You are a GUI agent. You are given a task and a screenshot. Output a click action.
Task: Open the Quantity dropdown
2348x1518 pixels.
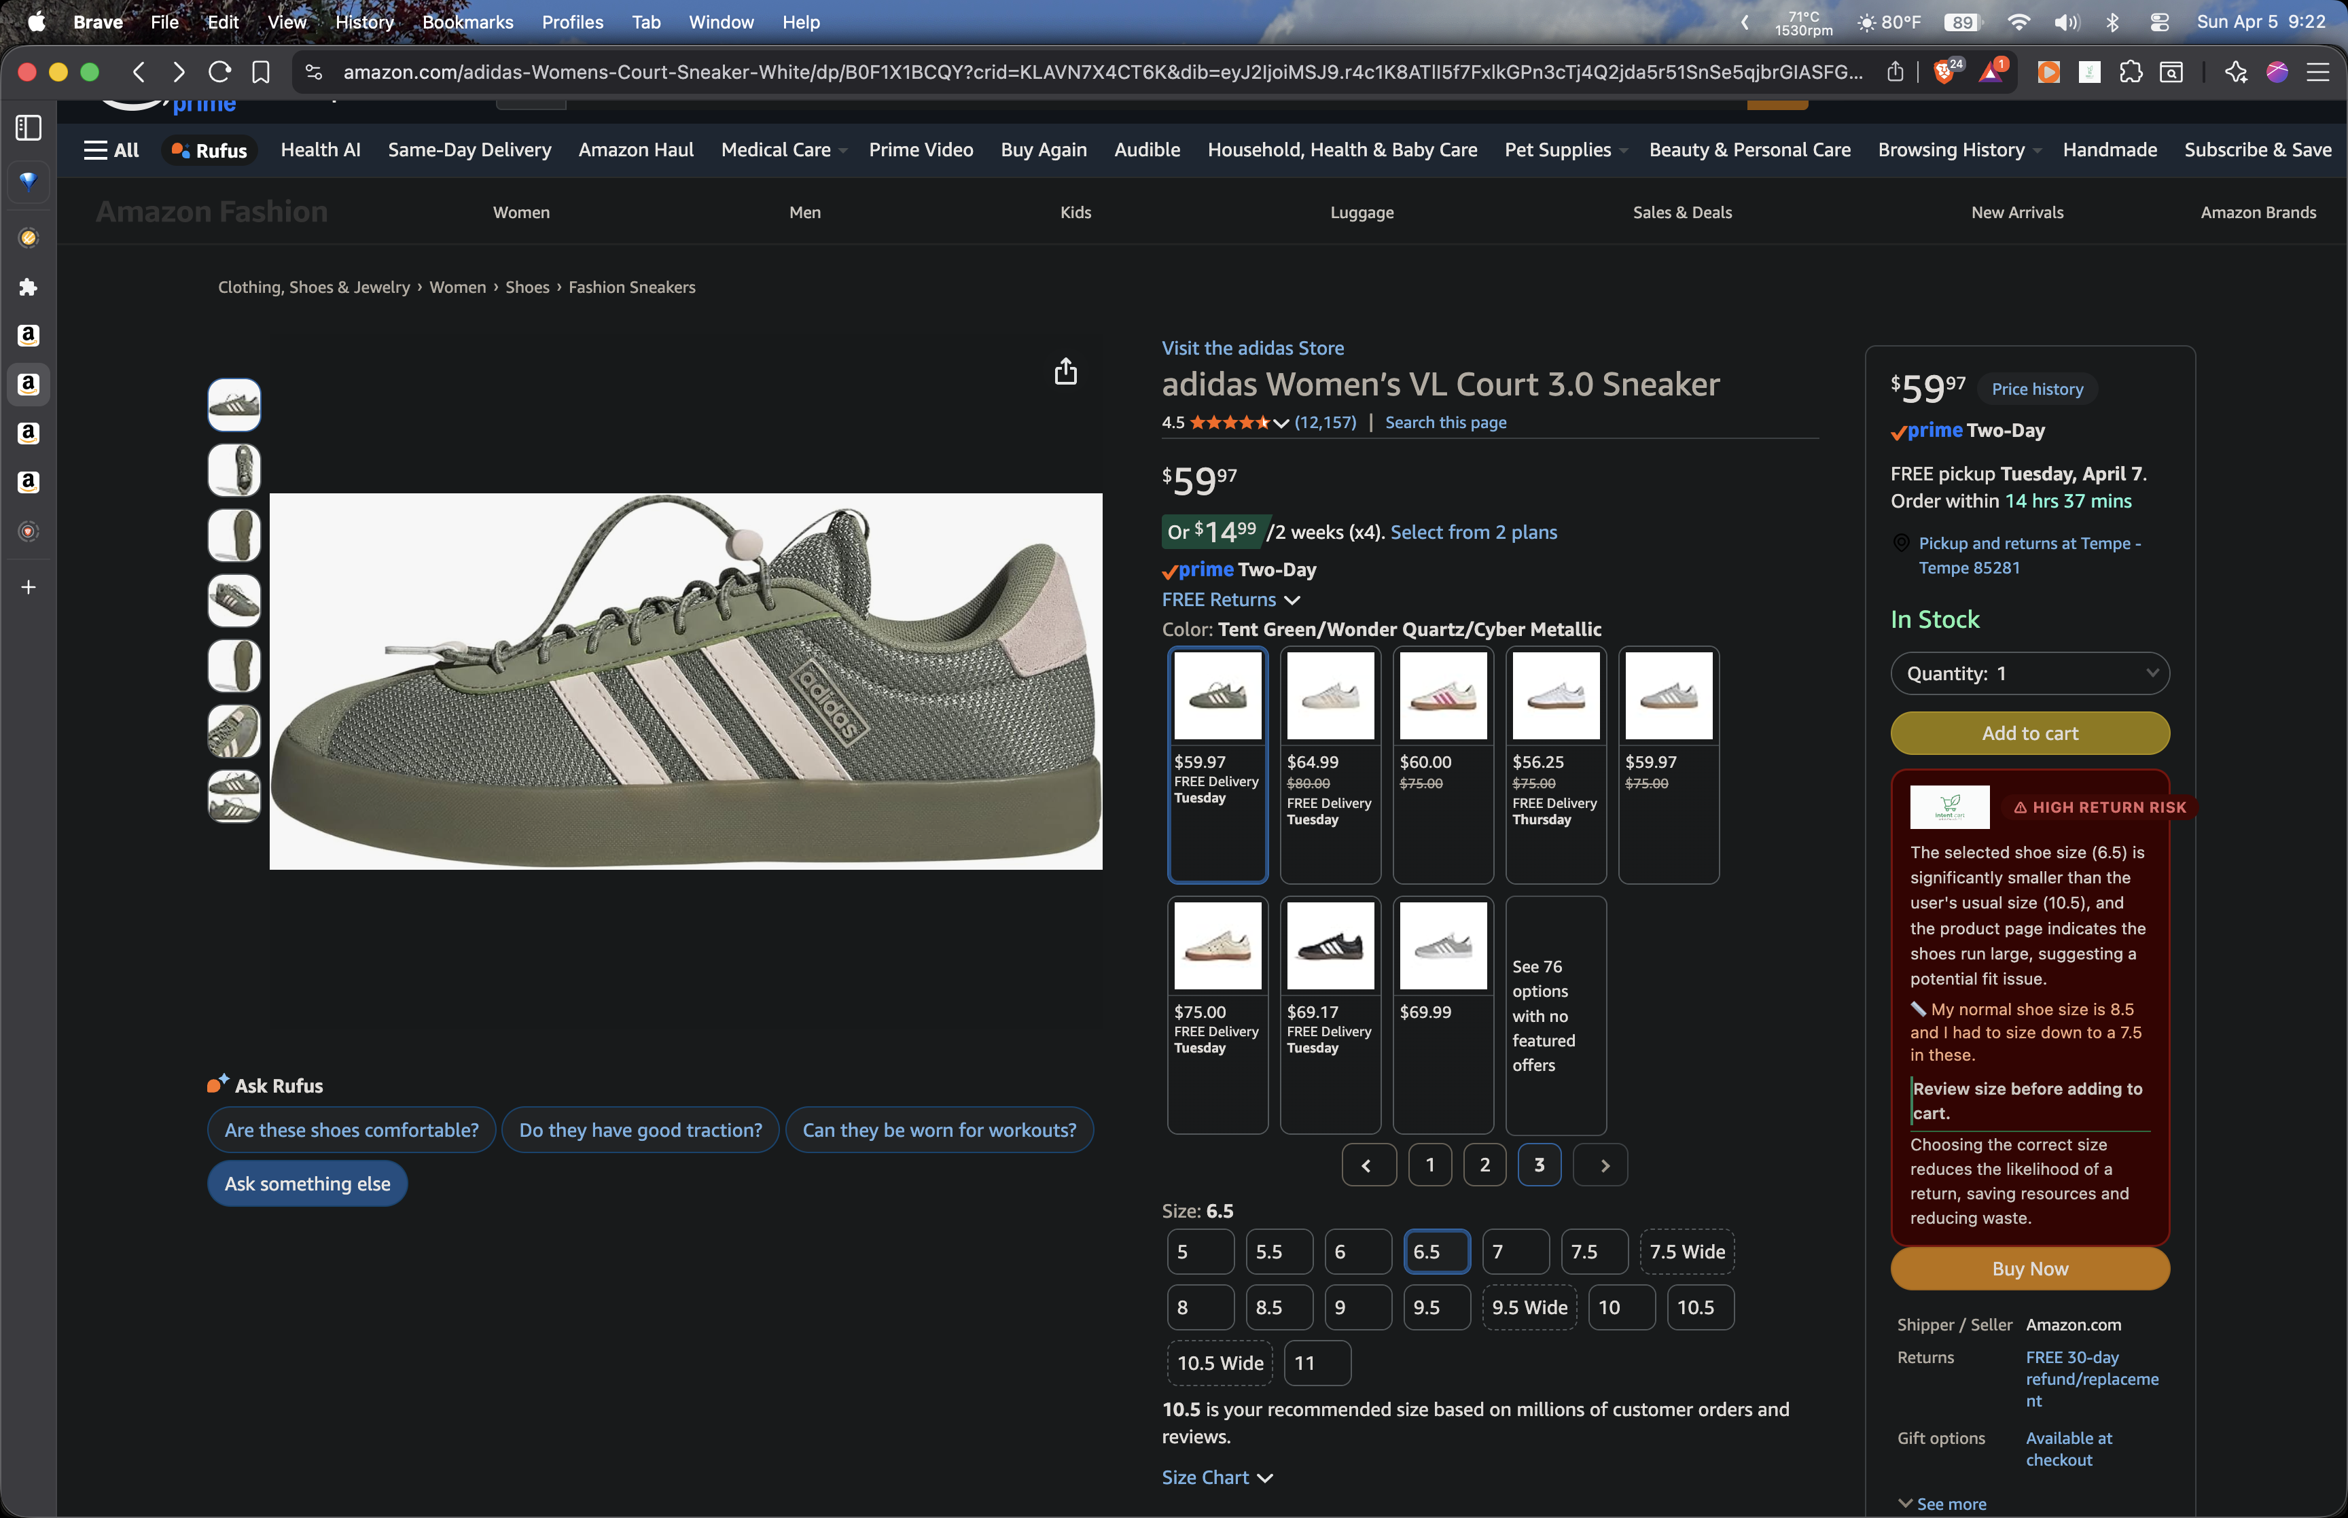pos(2029,673)
